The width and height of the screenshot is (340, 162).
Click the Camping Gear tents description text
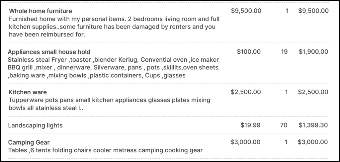click(105, 150)
